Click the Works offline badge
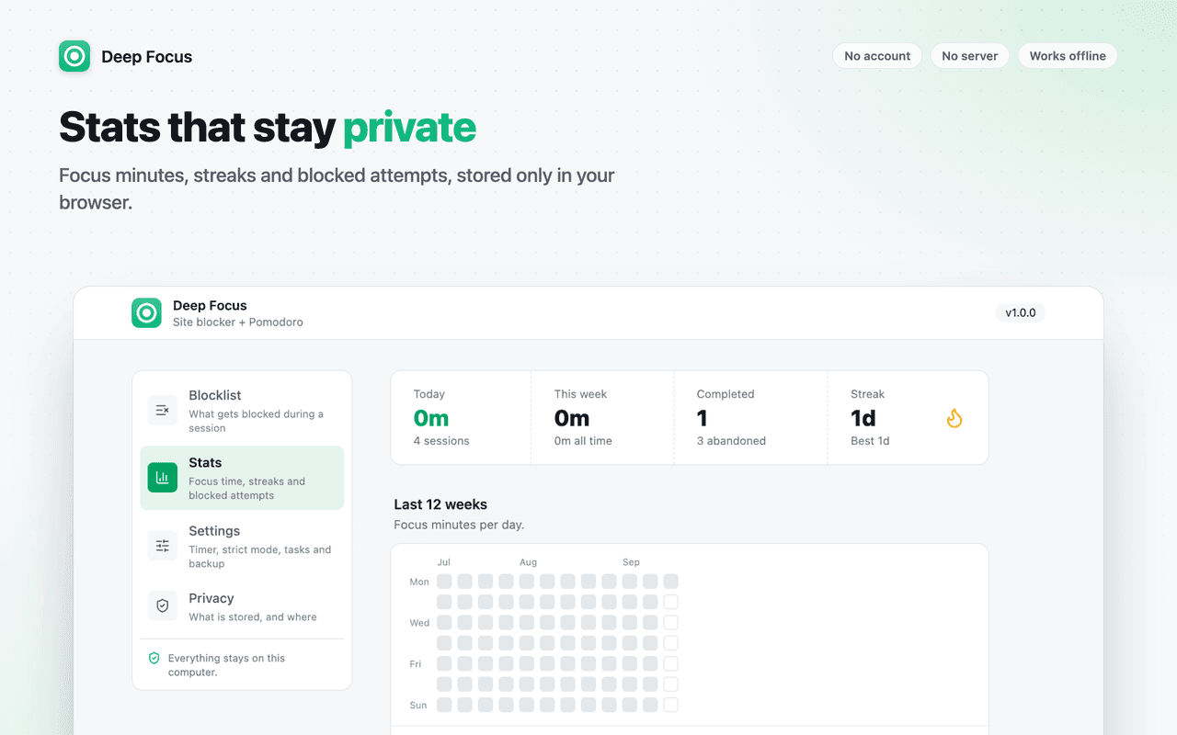 tap(1068, 56)
